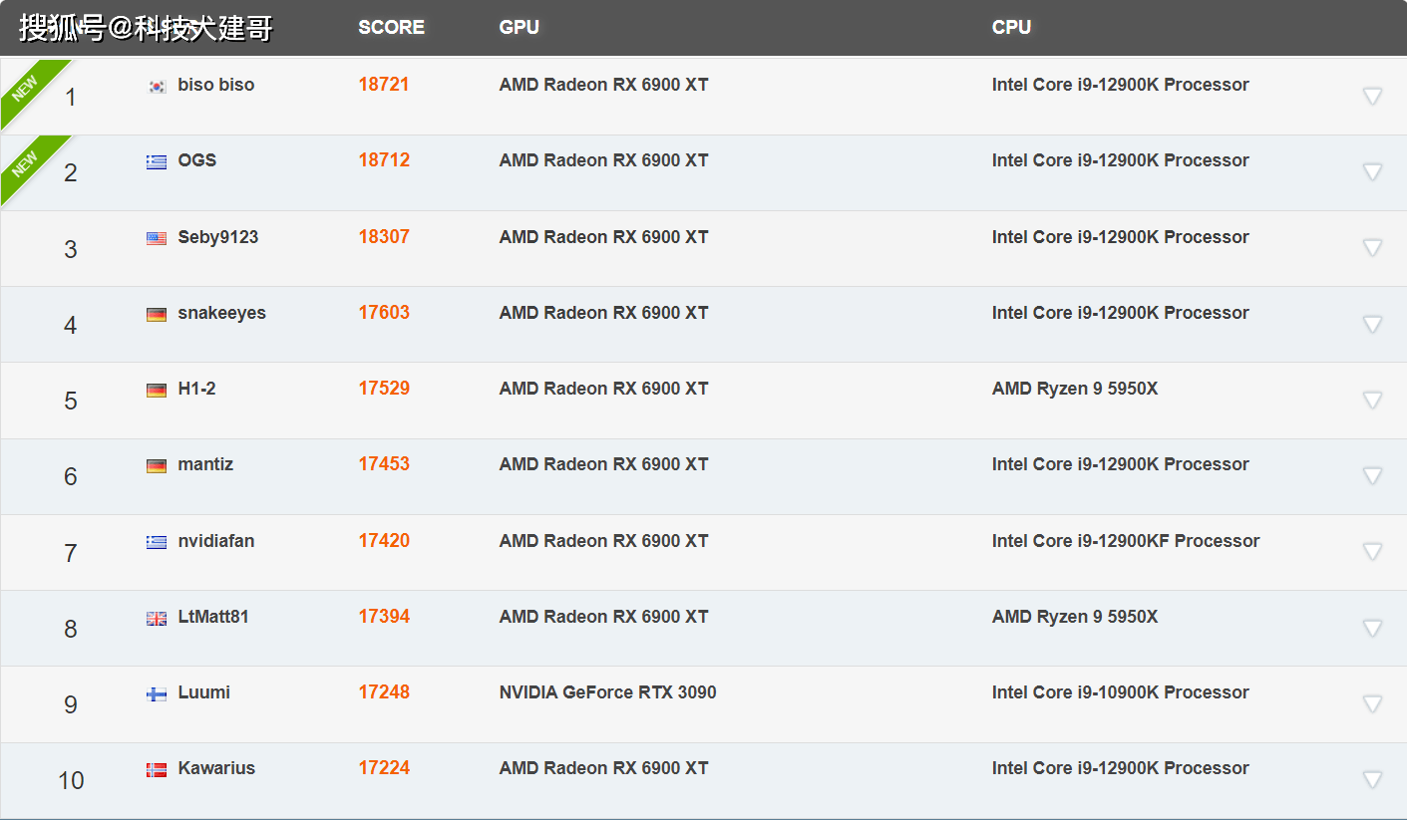The image size is (1407, 820).
Task: Expand the nvidiafan result row arrow
Action: [1372, 552]
